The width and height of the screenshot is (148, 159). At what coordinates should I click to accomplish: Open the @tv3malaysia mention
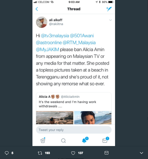point(55,36)
